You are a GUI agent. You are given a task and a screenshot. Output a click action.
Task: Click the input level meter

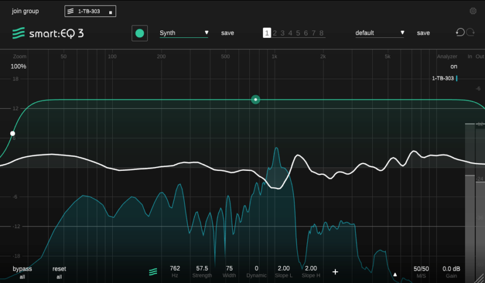click(470, 203)
